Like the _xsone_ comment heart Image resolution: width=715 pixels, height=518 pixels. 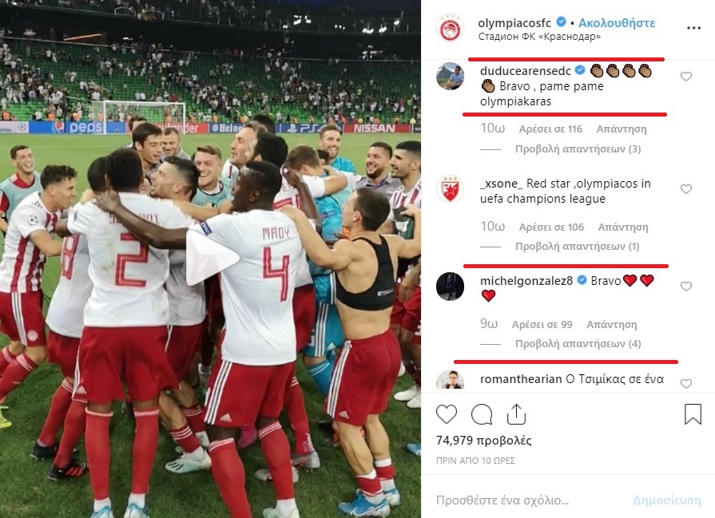[686, 188]
